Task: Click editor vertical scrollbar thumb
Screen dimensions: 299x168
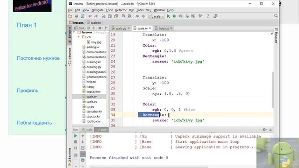Action: point(273,90)
